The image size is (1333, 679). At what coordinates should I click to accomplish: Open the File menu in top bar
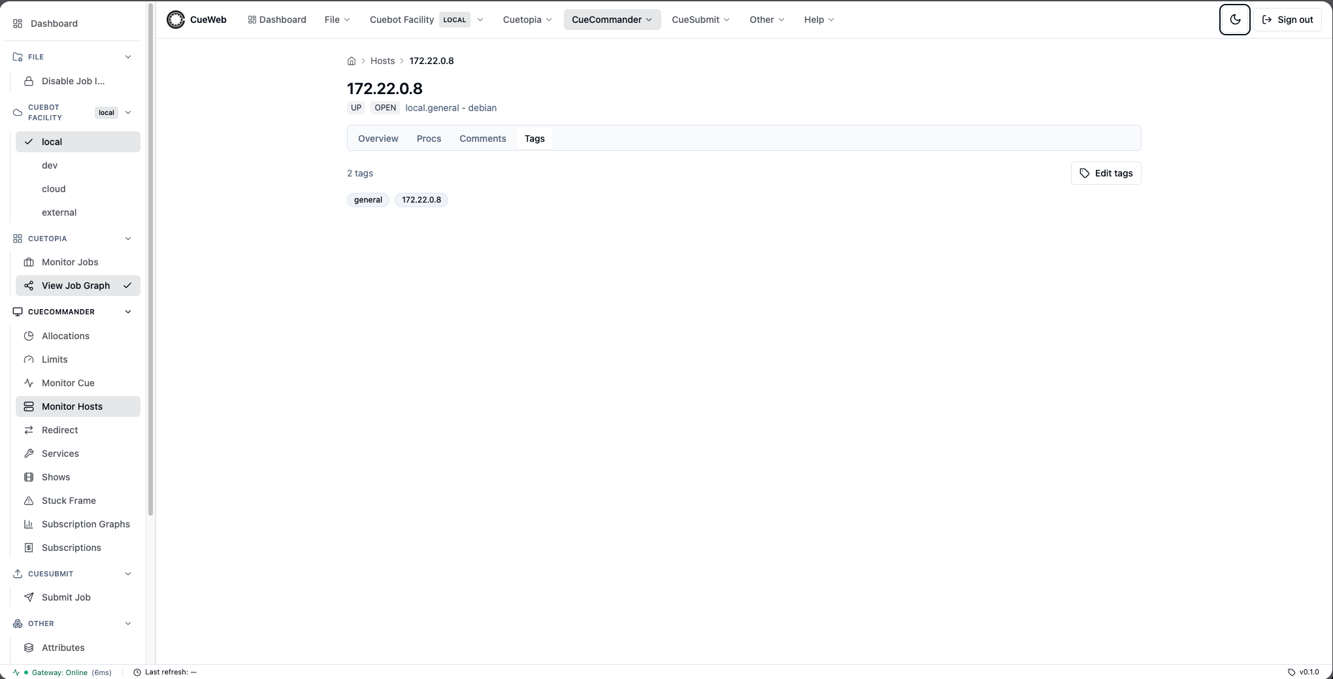pyautogui.click(x=337, y=20)
